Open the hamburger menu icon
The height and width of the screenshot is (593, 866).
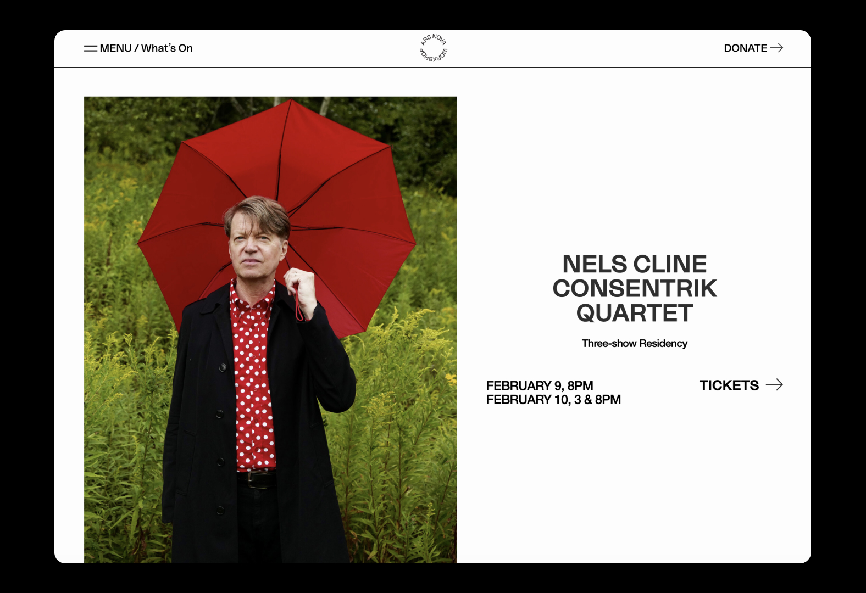point(91,48)
